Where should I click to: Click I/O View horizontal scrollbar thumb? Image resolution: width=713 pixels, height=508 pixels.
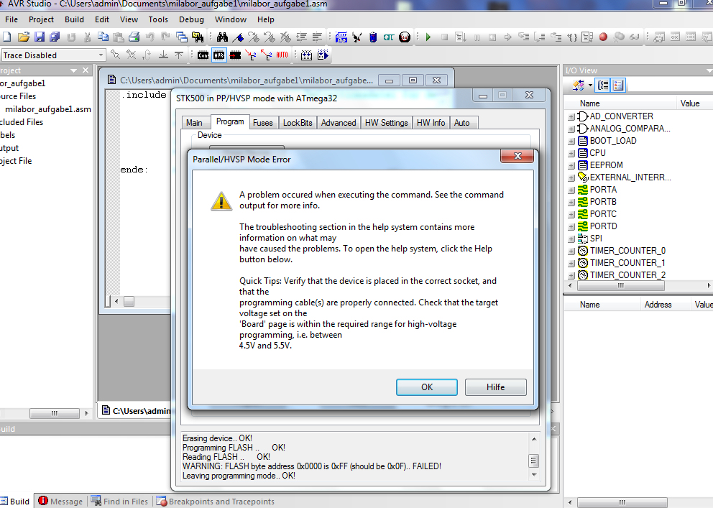(x=621, y=286)
